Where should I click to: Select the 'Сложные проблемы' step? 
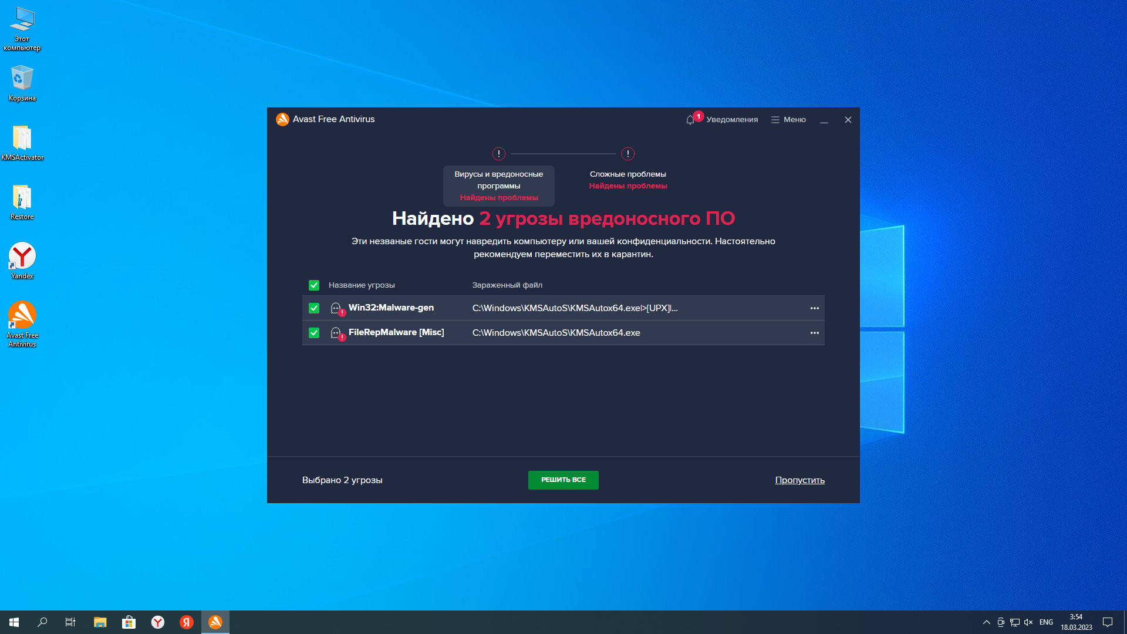(x=628, y=180)
